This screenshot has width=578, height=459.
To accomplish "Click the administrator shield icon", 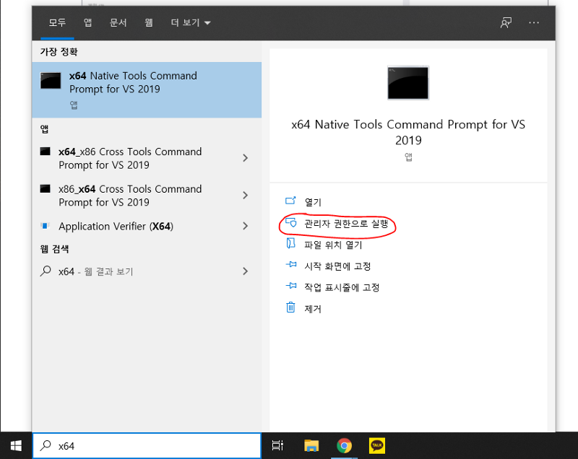I will tap(291, 222).
